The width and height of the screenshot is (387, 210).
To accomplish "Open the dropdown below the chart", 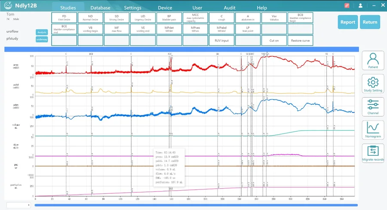I will [18, 205].
